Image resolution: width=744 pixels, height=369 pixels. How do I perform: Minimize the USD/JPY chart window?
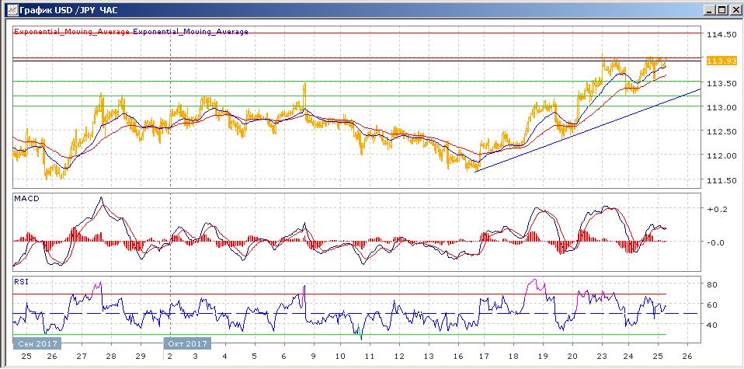(x=708, y=9)
